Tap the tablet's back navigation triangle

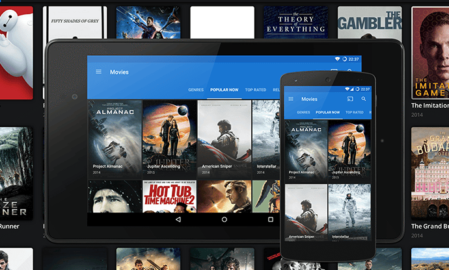pyautogui.click(x=178, y=219)
